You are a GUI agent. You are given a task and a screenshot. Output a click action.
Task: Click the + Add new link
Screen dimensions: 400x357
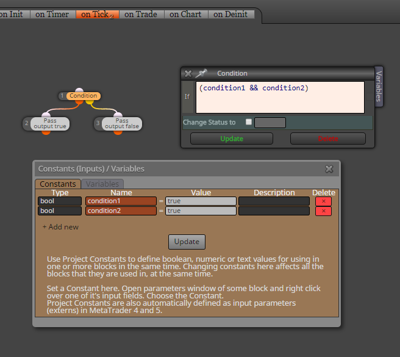point(60,227)
